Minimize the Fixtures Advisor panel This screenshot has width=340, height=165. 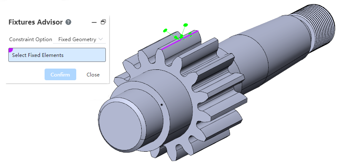point(94,22)
